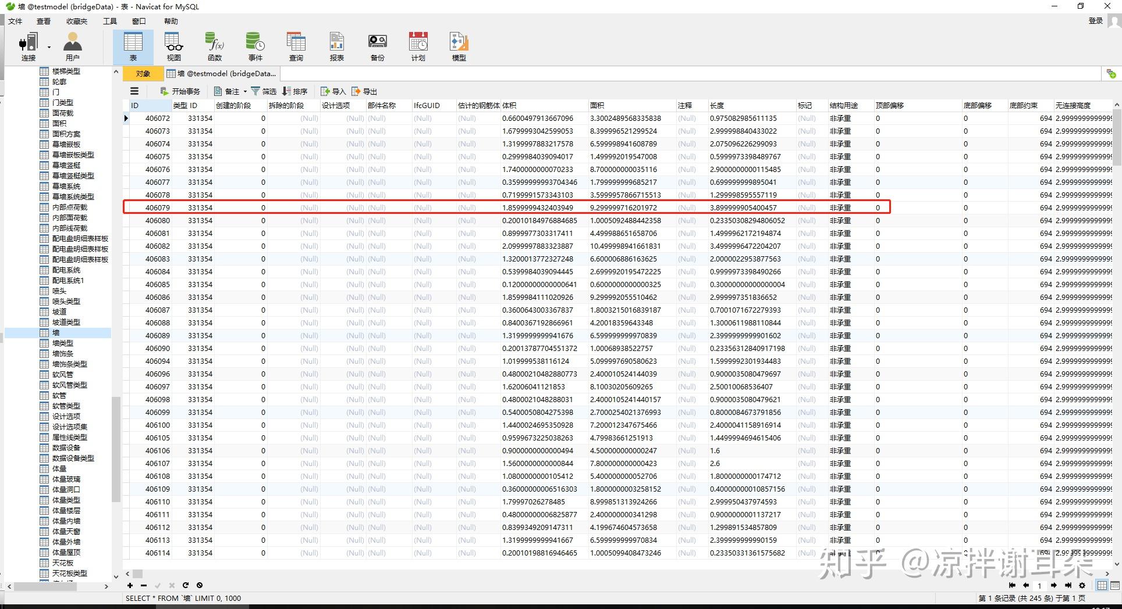The image size is (1122, 609).
Task: Delete record with the minus icon
Action: click(144, 585)
